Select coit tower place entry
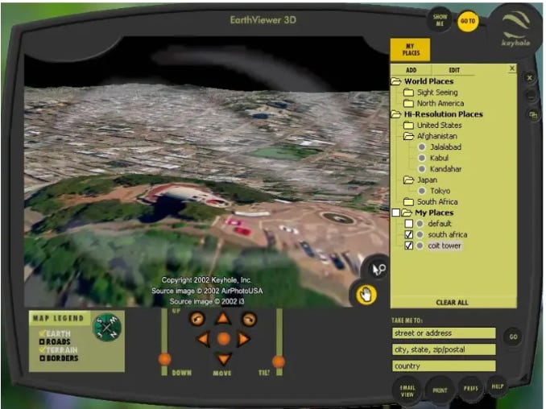 point(445,246)
